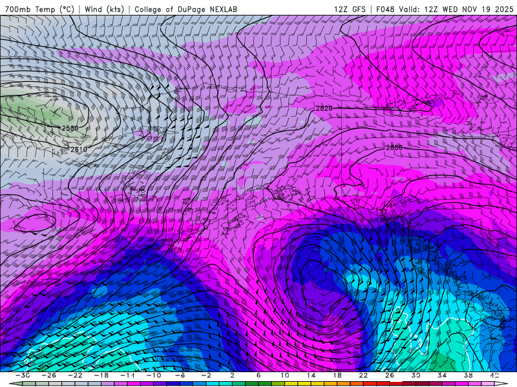The image size is (517, 387).
Task: Click the 26 color bar tick label
Action: click(390, 375)
